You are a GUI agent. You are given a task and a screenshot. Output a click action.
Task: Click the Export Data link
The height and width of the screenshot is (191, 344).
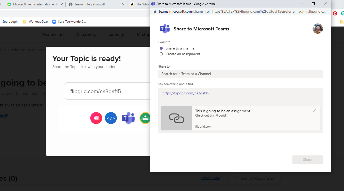(x=211, y=178)
